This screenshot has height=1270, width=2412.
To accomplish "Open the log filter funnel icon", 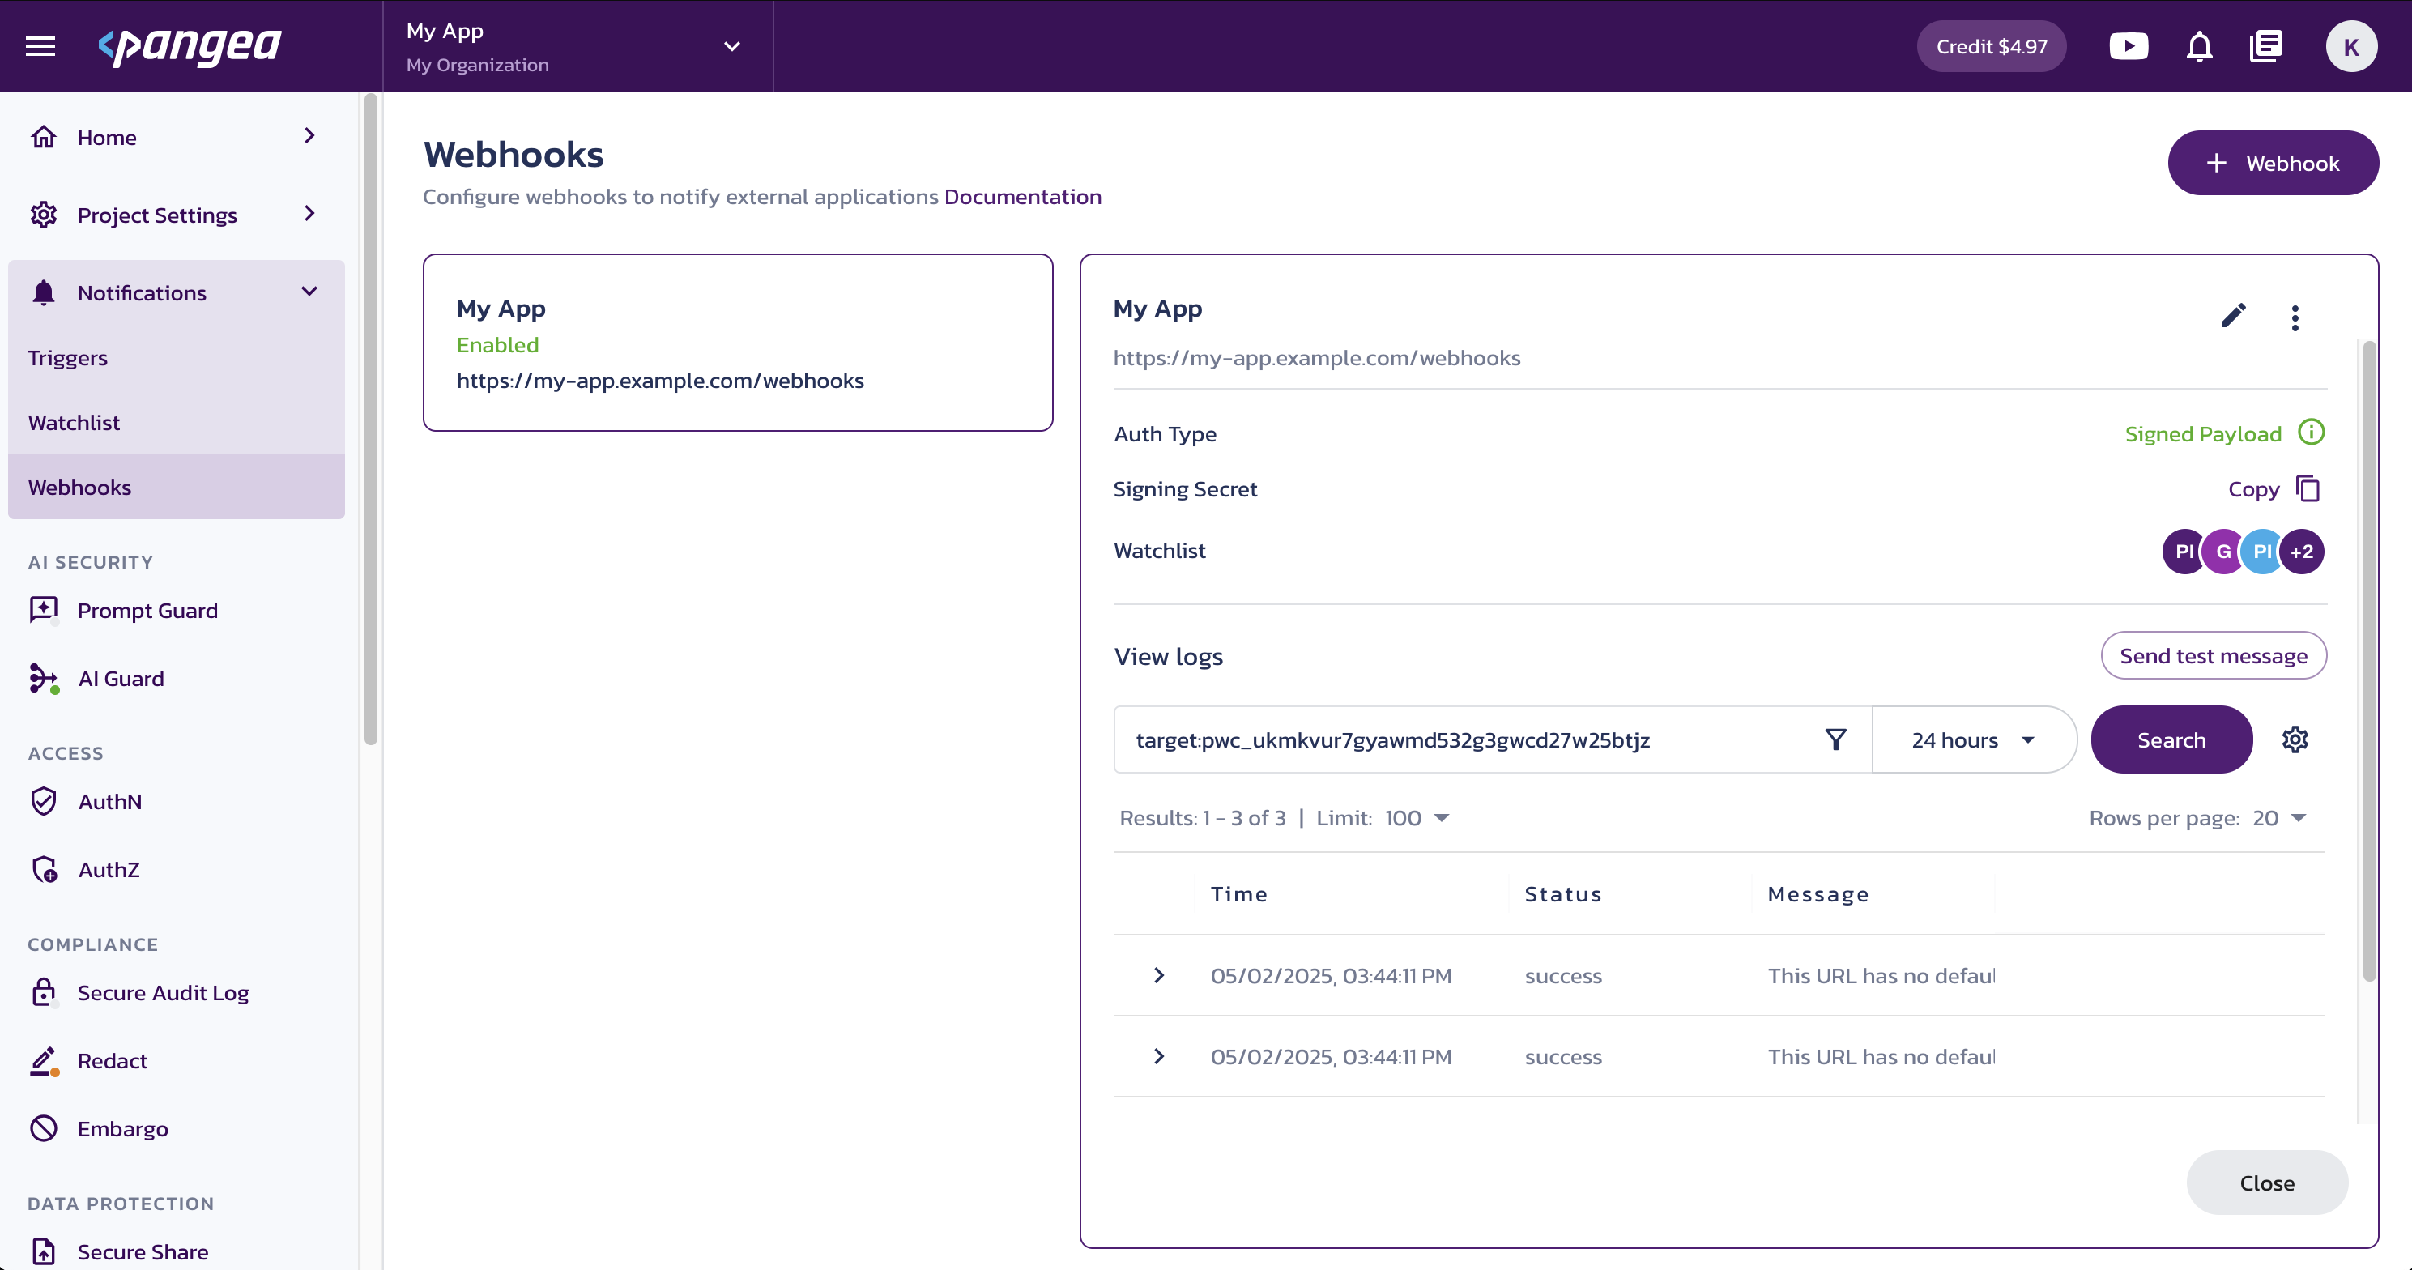I will coord(1835,739).
